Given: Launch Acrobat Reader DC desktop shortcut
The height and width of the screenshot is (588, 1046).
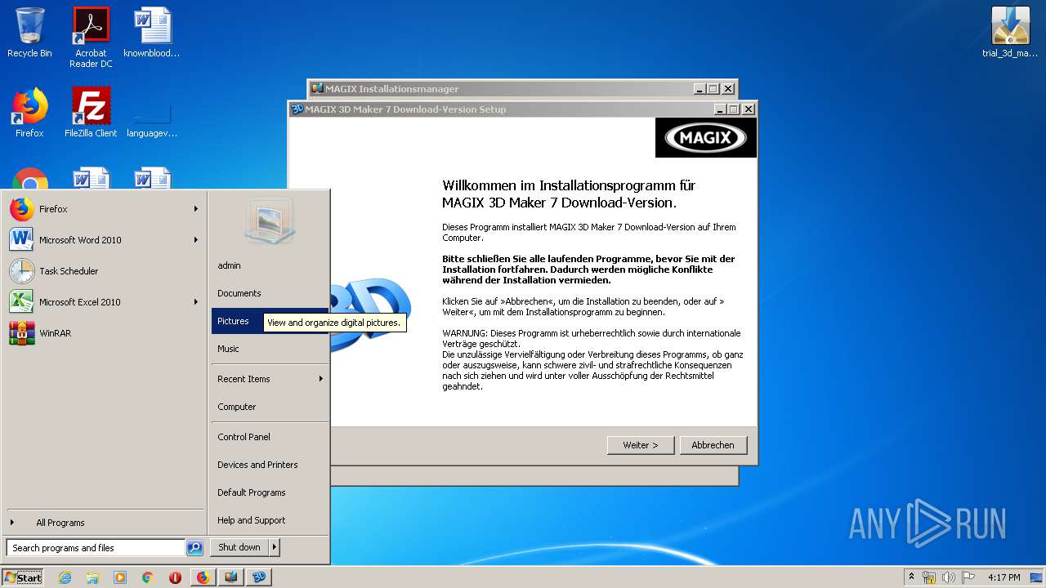Looking at the screenshot, I should tap(91, 37).
